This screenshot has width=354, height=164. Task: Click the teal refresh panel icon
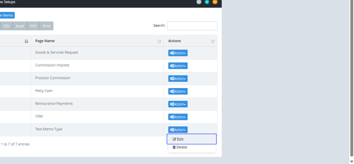(207, 2)
